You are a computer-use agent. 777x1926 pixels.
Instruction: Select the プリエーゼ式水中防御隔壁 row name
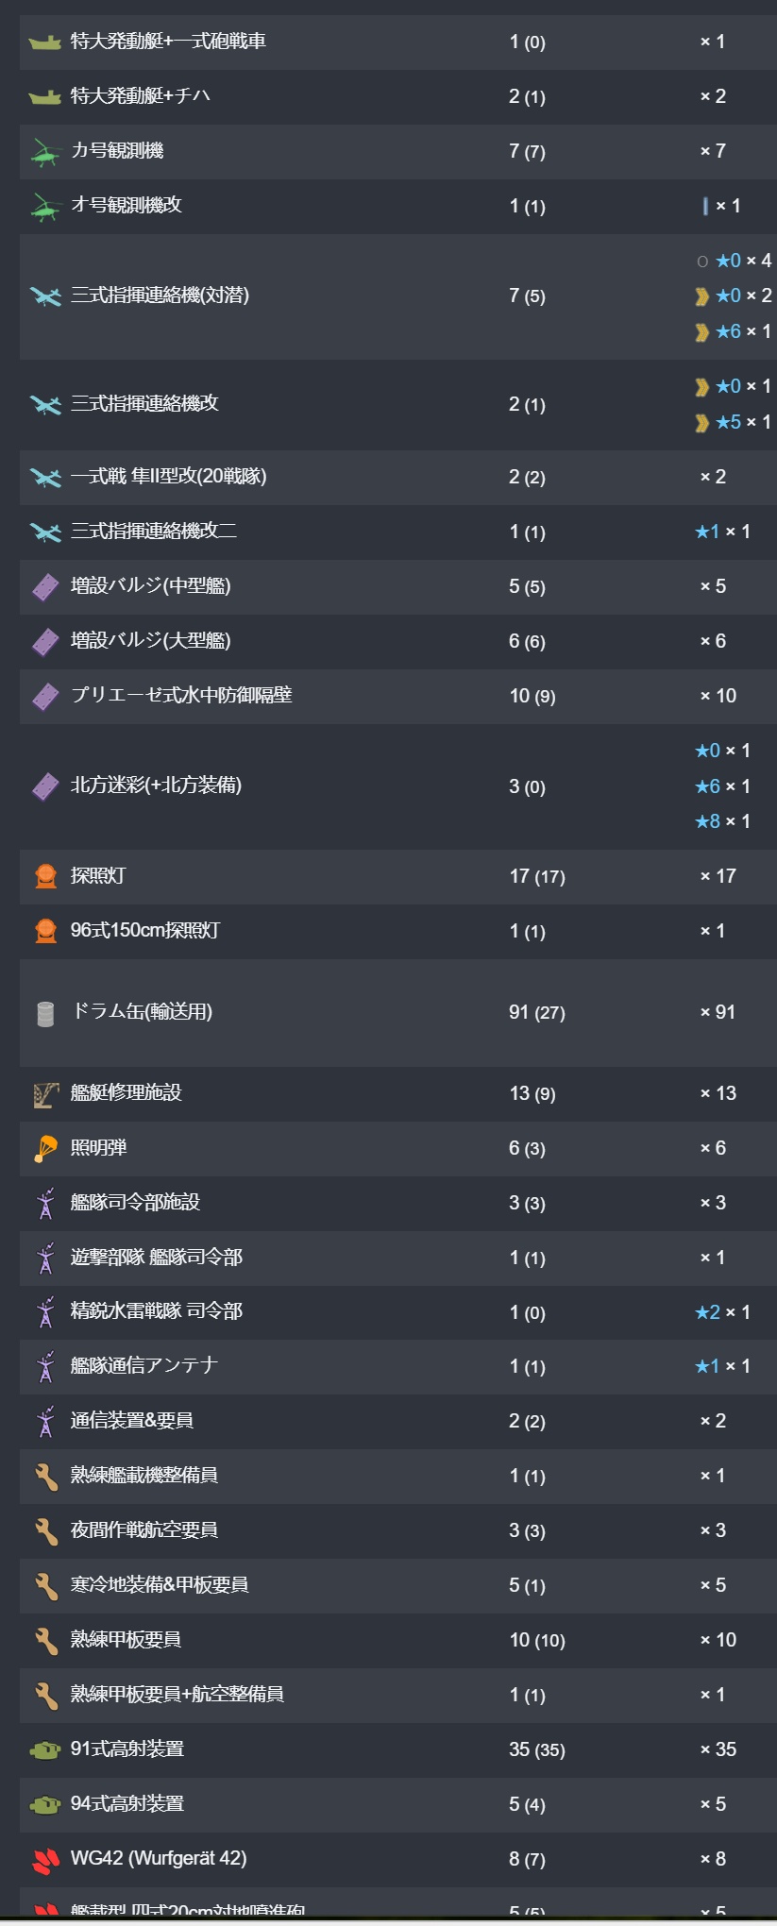pyautogui.click(x=181, y=696)
